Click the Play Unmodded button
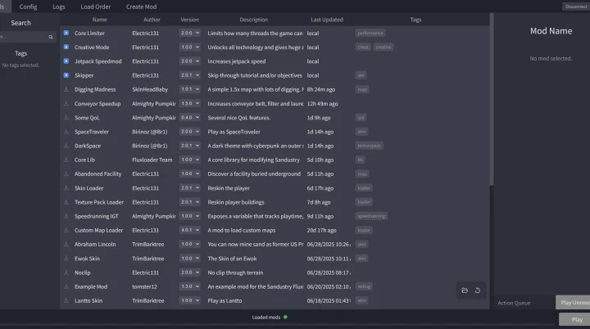 click(573, 302)
